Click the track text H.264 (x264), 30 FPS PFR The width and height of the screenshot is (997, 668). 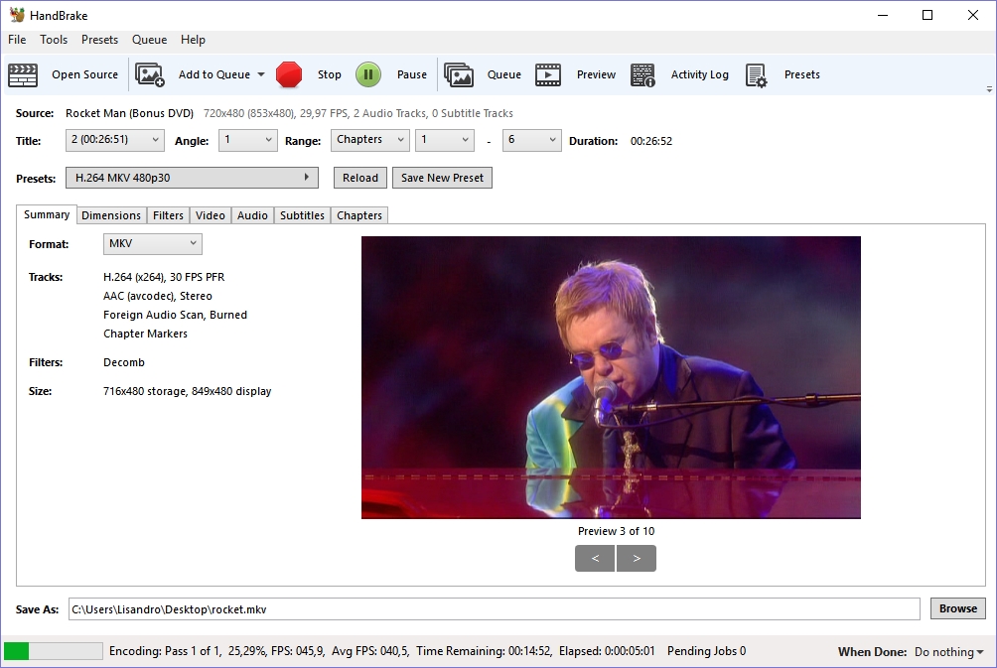click(x=164, y=277)
